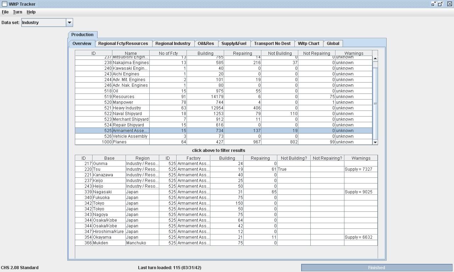Filter results by the Oil row
Image resolution: width=454 pixels, height=272 pixels.
click(x=223, y=91)
